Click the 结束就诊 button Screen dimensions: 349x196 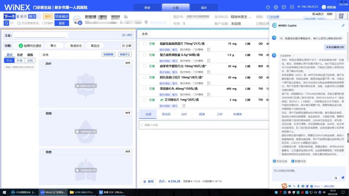[62, 16]
